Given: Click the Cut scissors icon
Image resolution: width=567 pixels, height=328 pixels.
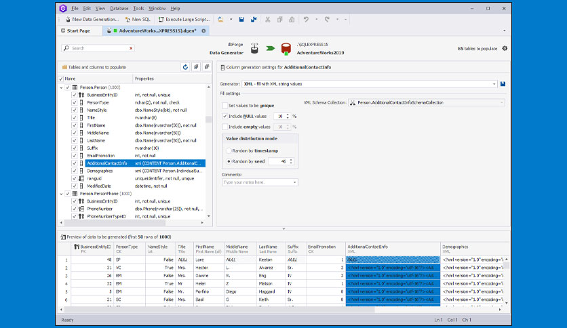Looking at the screenshot, I should pyautogui.click(x=268, y=20).
